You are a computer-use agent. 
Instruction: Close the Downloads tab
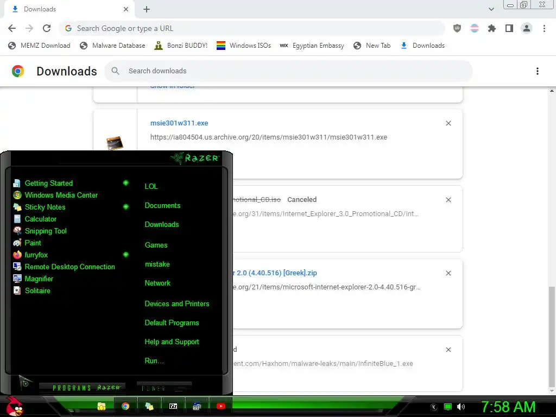[126, 9]
